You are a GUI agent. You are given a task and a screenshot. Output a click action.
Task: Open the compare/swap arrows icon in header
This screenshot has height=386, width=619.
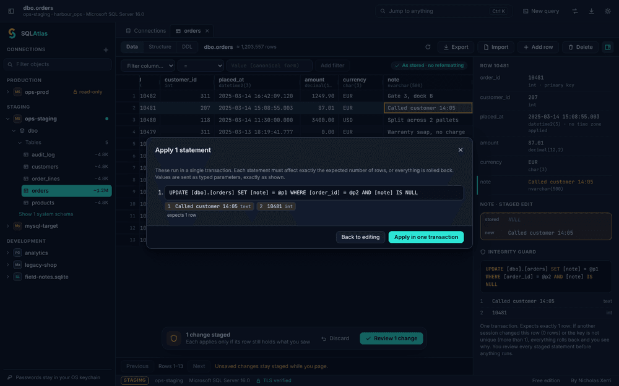[x=575, y=11]
